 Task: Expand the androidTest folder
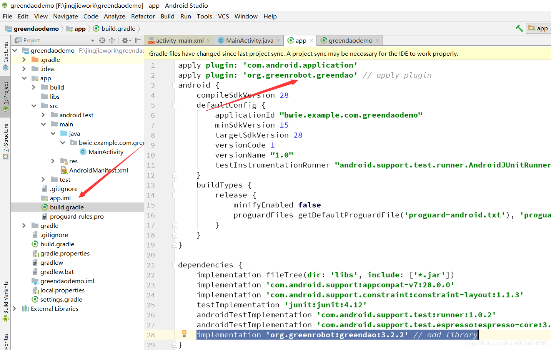[43, 115]
